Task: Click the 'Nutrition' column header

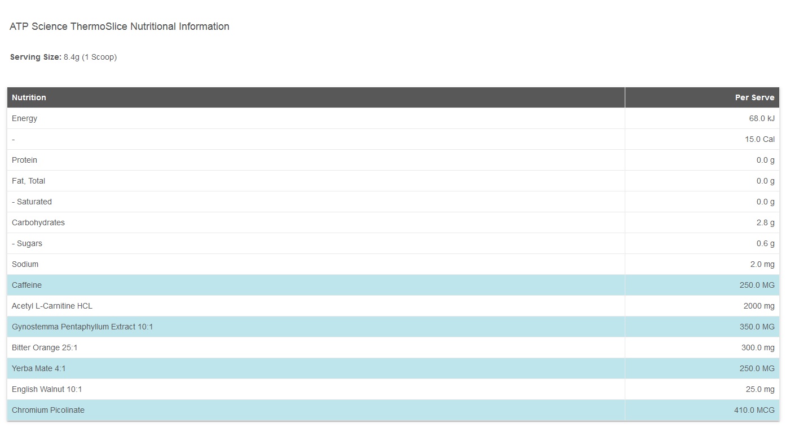Action: coord(29,97)
